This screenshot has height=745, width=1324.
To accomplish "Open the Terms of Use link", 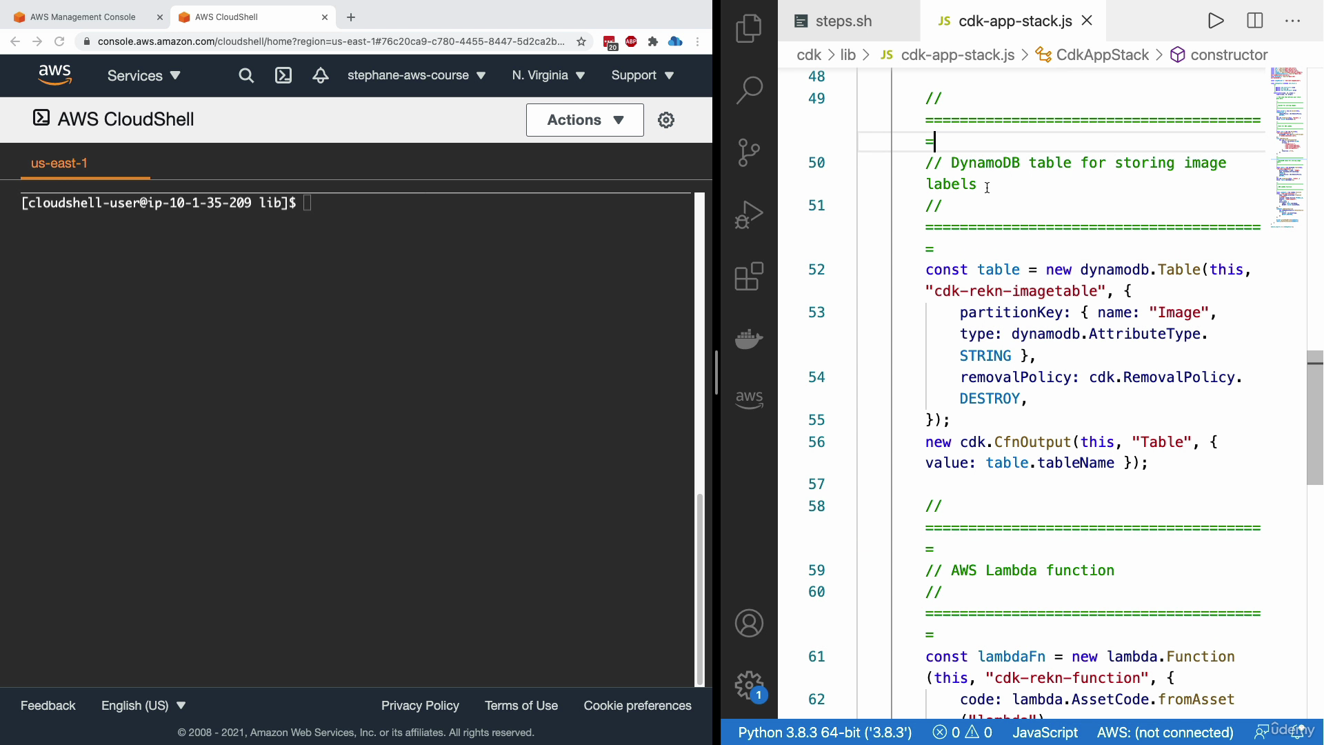I will point(521,706).
